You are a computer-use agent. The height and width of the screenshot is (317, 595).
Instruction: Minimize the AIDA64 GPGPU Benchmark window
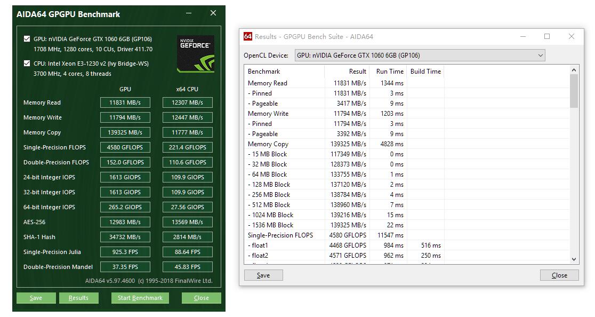(189, 13)
